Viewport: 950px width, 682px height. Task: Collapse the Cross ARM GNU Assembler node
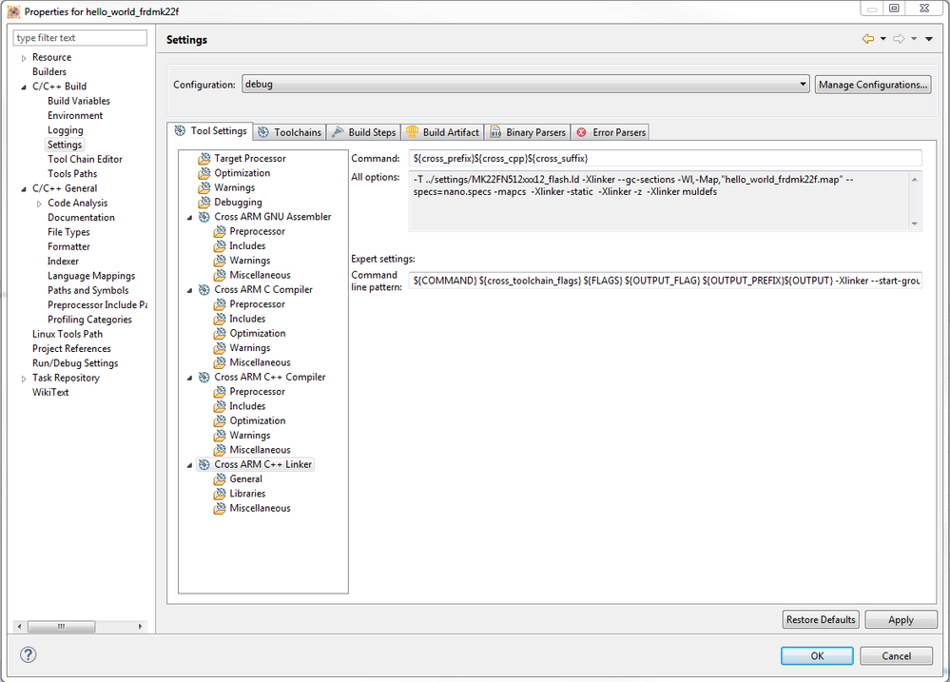pyautogui.click(x=189, y=218)
